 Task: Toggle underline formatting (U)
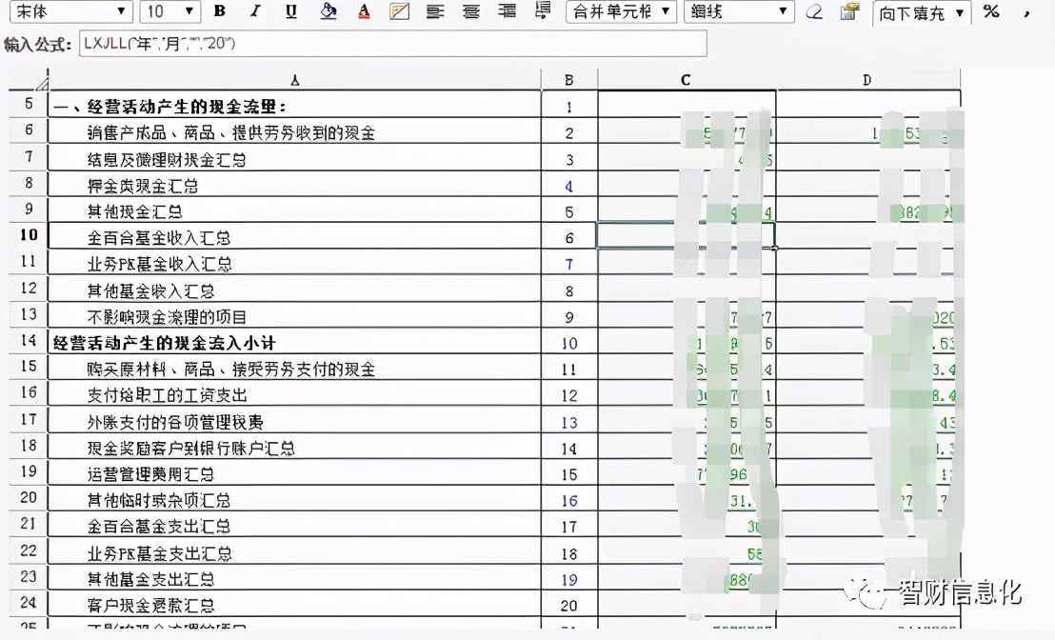[x=290, y=10]
